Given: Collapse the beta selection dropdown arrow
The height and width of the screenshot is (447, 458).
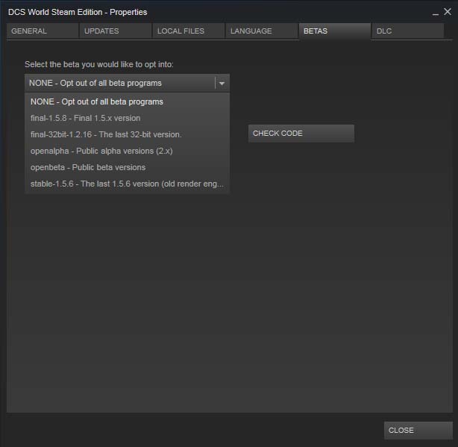Looking at the screenshot, I should pyautogui.click(x=222, y=84).
